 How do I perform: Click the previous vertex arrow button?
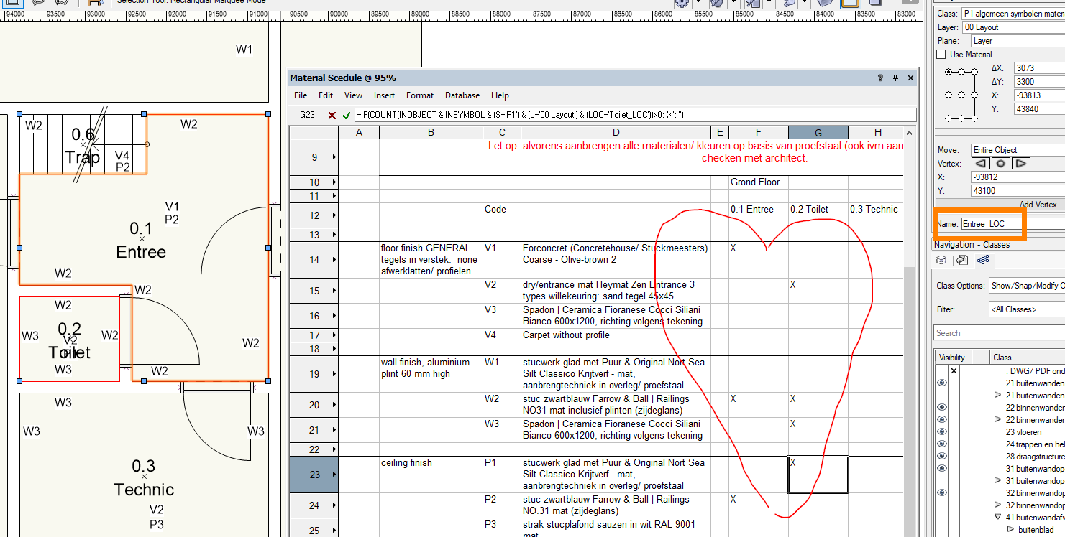(981, 164)
